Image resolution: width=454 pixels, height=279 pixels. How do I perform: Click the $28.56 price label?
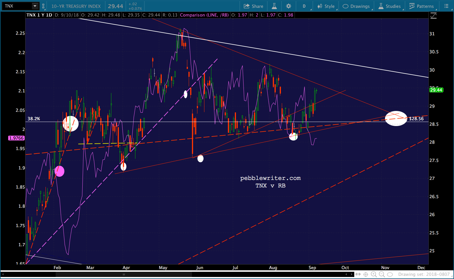416,119
